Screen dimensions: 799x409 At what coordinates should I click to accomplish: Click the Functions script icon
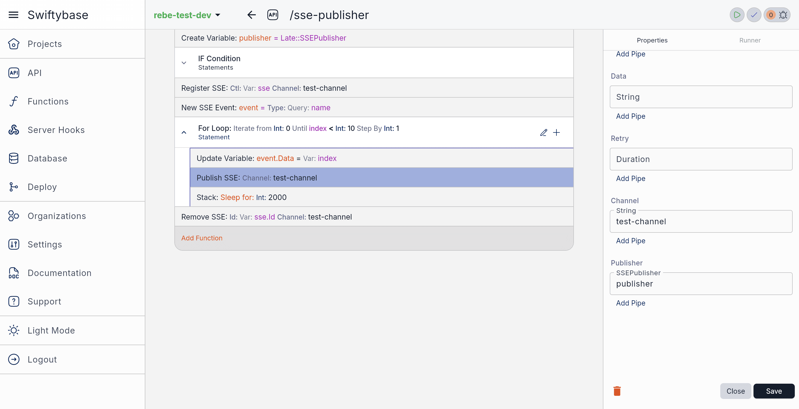14,101
